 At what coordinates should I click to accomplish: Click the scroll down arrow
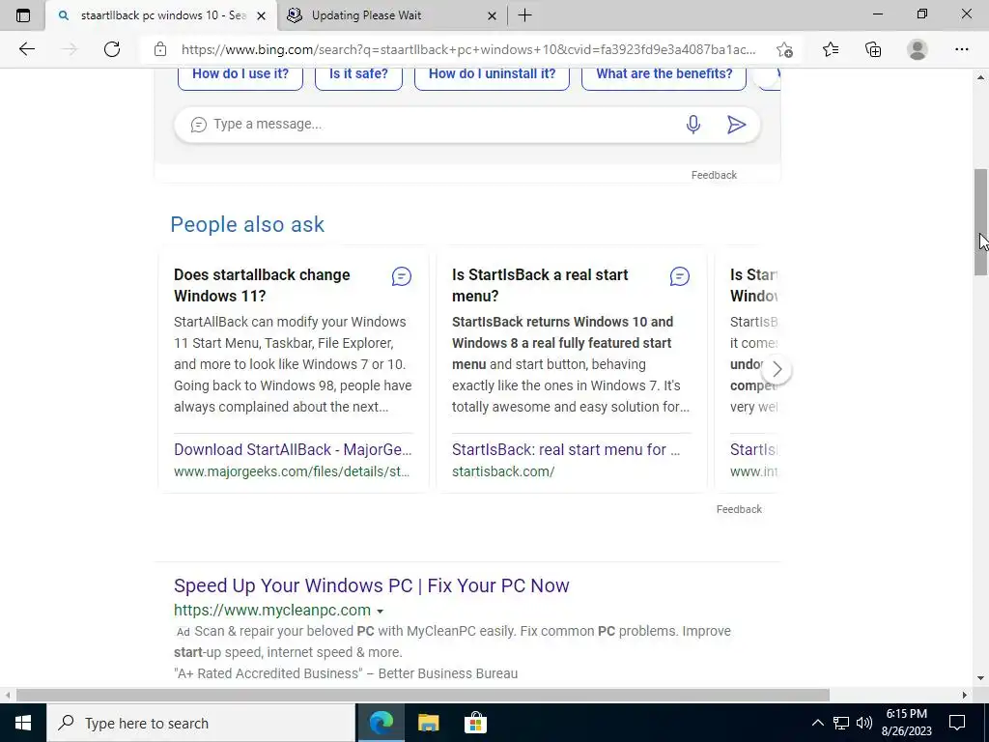pyautogui.click(x=980, y=679)
